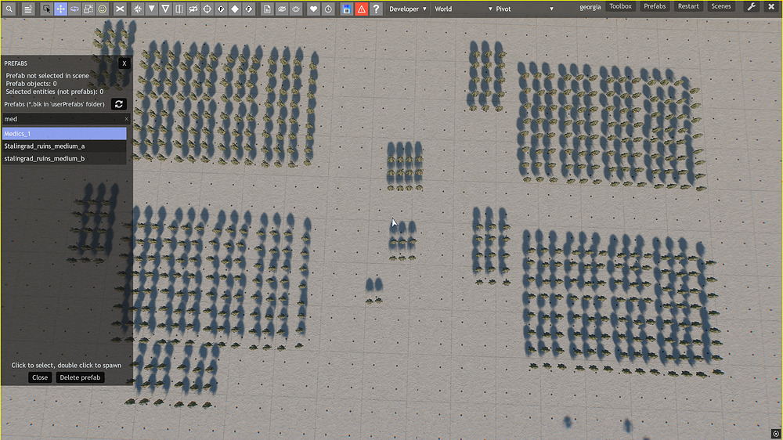Click the red warning triangle icon

(x=361, y=9)
